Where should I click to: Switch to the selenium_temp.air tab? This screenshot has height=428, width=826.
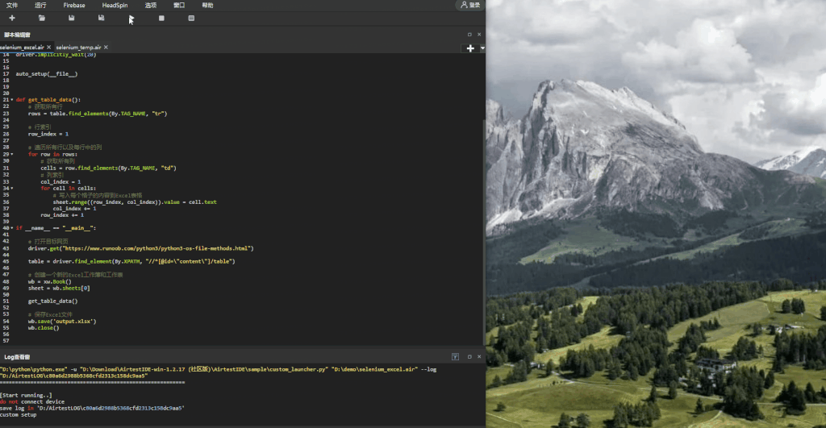(78, 48)
